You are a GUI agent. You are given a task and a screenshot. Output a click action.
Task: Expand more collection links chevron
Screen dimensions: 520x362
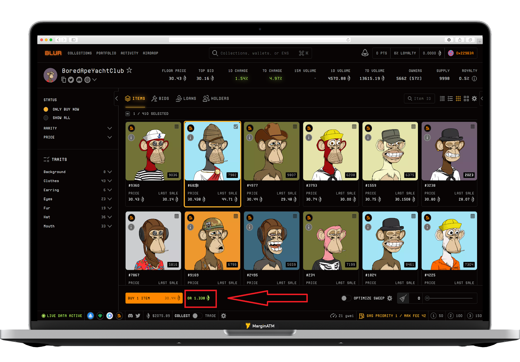pyautogui.click(x=95, y=80)
